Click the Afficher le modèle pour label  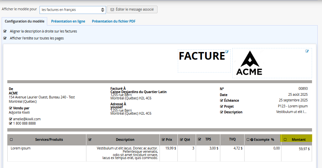tap(19, 9)
